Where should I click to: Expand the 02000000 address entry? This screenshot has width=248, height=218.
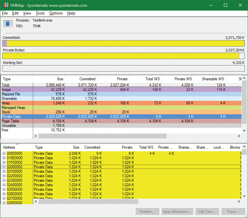pos(4,167)
